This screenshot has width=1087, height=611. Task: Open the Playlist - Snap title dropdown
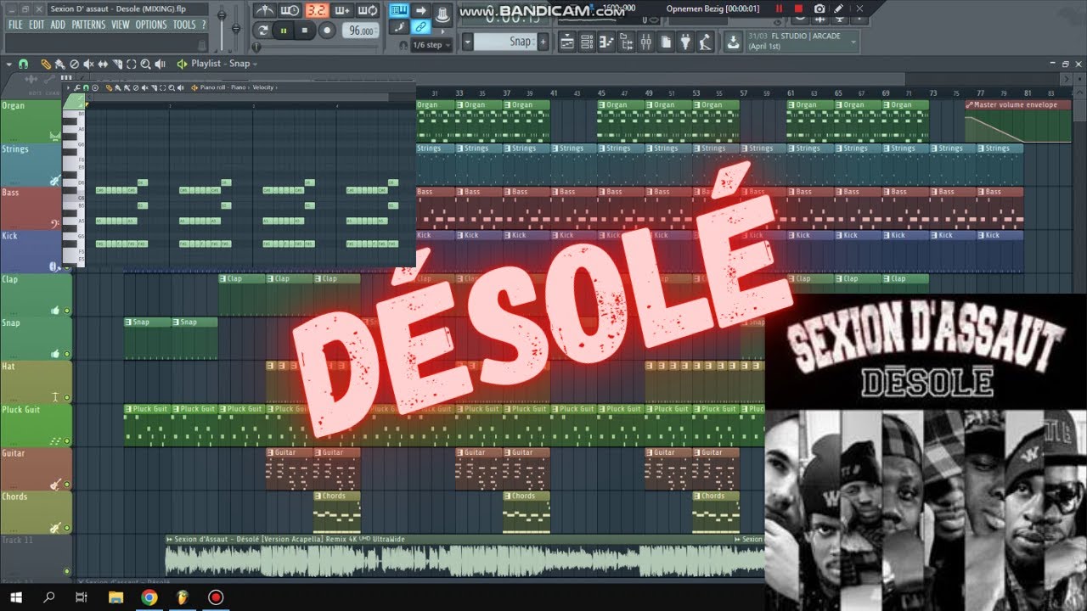pos(223,64)
